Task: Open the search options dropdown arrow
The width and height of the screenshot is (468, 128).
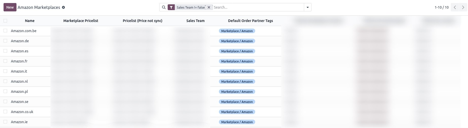Action: 307,7
